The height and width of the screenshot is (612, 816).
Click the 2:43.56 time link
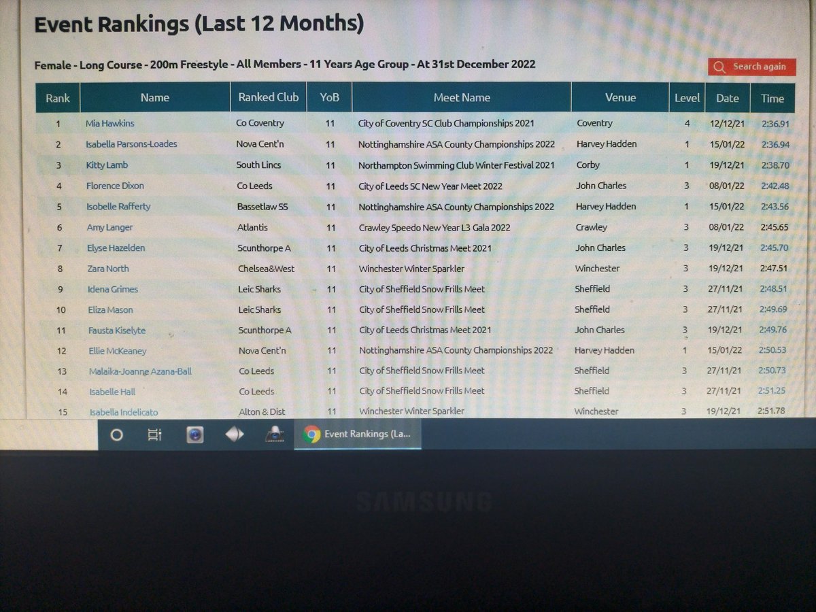pos(775,207)
